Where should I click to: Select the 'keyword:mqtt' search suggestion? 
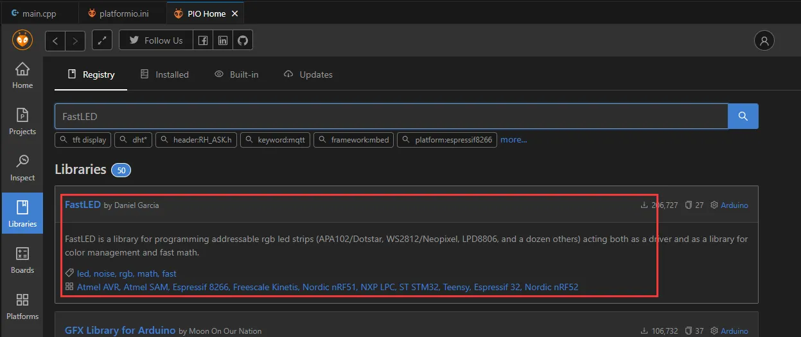tap(275, 139)
